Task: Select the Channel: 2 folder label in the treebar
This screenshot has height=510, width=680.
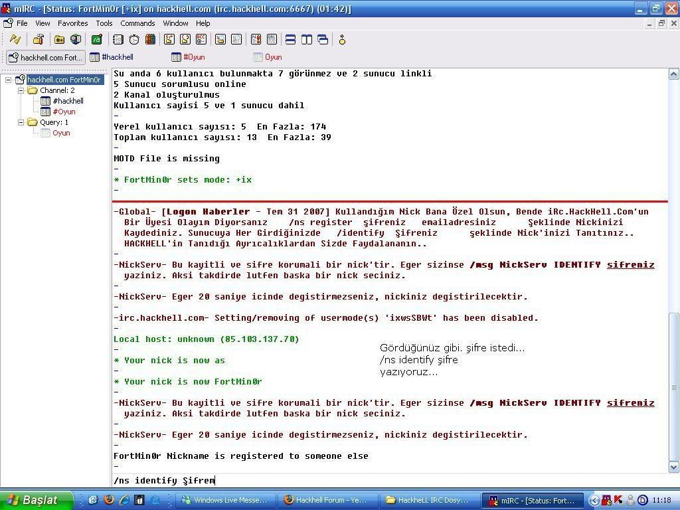Action: coord(57,90)
